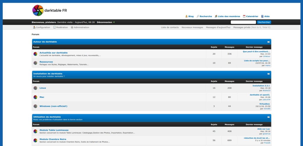The width and height of the screenshot is (303, 146).
Task: View Nouveaux messages
Action: (x=192, y=27)
